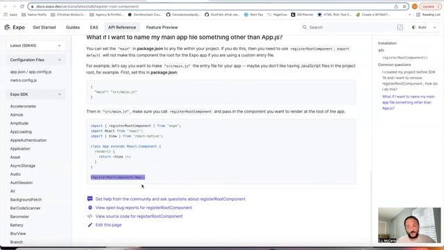The width and height of the screenshot is (444, 250).
Task: Click Get help from the community link
Action: tap(171, 199)
